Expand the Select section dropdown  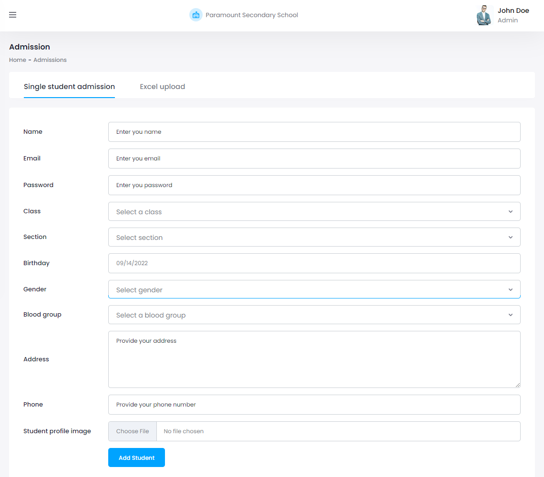point(314,238)
